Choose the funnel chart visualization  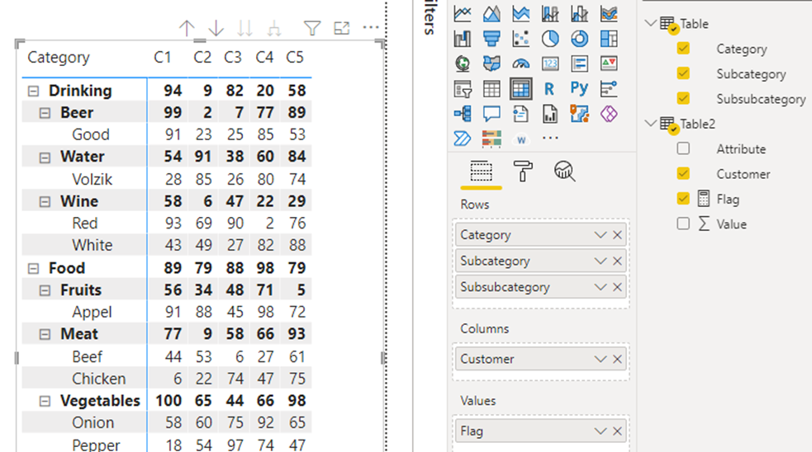point(491,38)
